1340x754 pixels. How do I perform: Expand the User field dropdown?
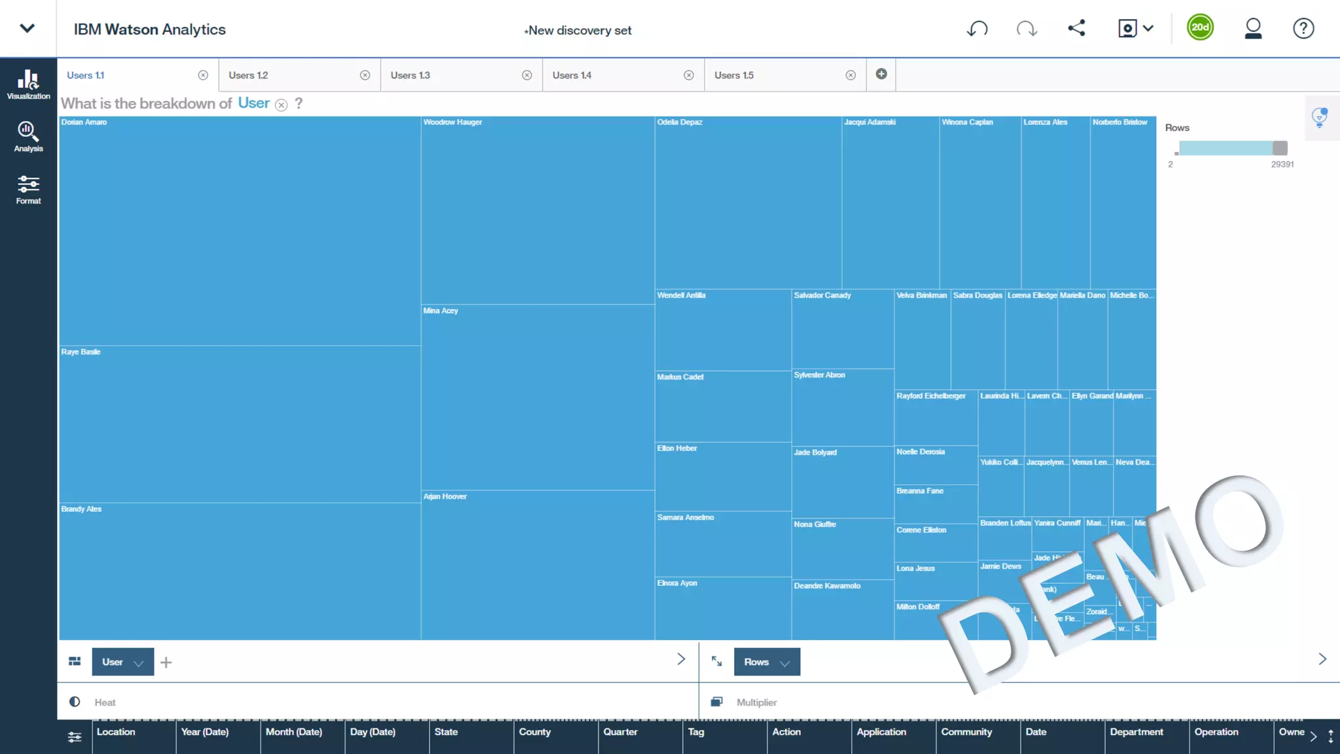click(138, 662)
